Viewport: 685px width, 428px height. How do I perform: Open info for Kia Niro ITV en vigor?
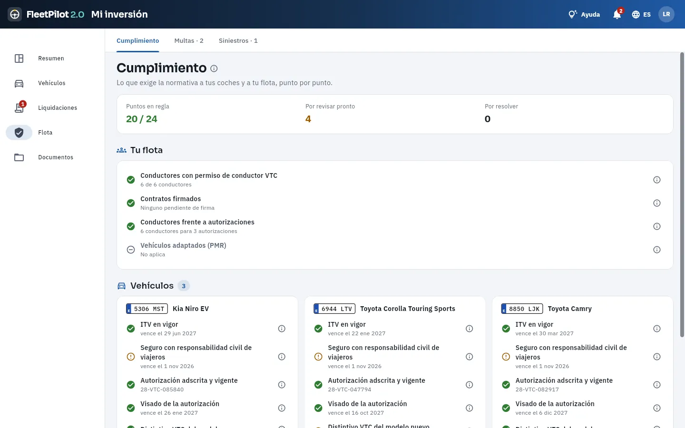(282, 329)
